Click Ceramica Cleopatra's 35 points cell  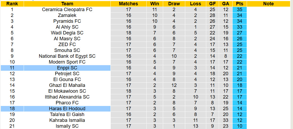coord(239,10)
